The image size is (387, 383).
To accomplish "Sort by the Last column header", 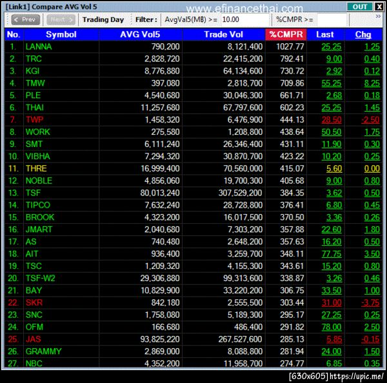I will click(325, 34).
